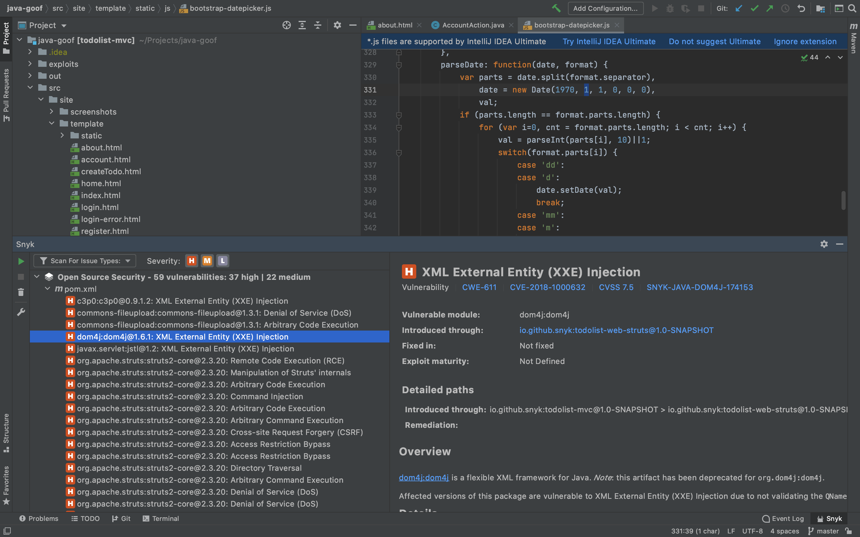Collapse the pom.xml vulnerability list
This screenshot has width=860, height=537.
(x=48, y=289)
